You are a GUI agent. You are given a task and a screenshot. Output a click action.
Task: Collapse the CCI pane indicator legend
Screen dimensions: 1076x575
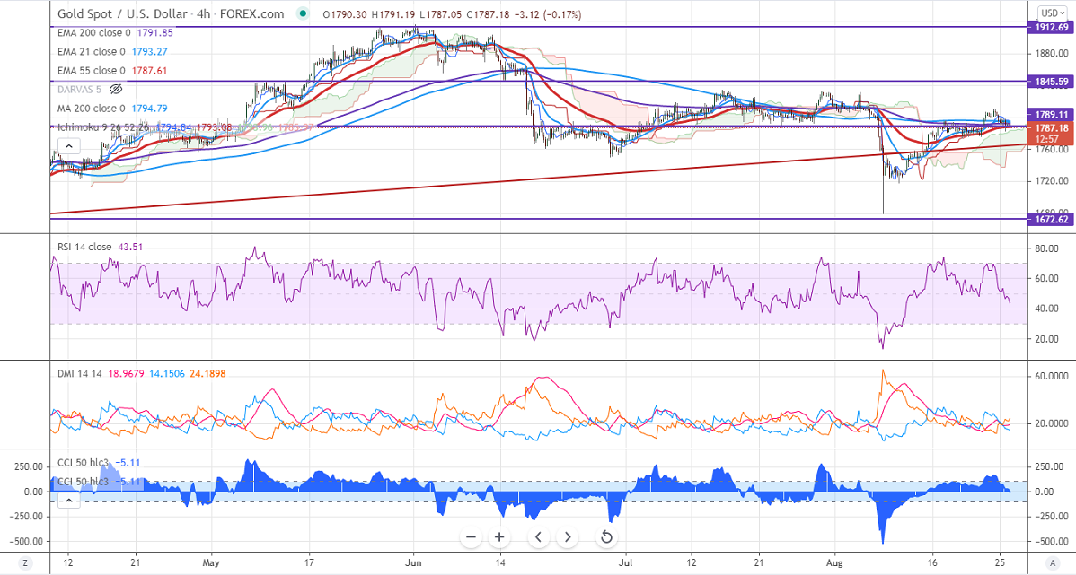(69, 501)
